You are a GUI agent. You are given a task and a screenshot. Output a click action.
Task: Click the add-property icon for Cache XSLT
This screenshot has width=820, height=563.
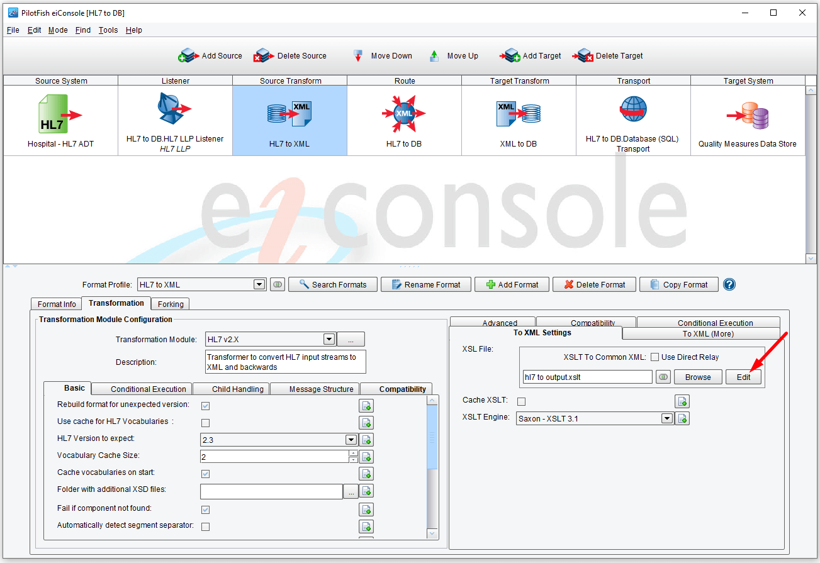coord(682,401)
